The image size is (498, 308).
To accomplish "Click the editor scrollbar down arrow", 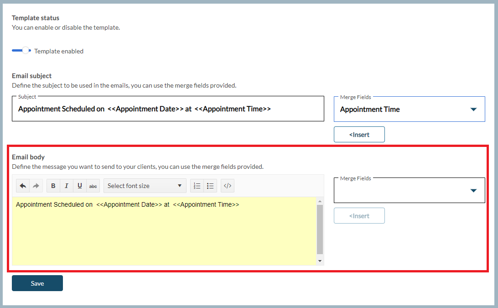I will (320, 261).
